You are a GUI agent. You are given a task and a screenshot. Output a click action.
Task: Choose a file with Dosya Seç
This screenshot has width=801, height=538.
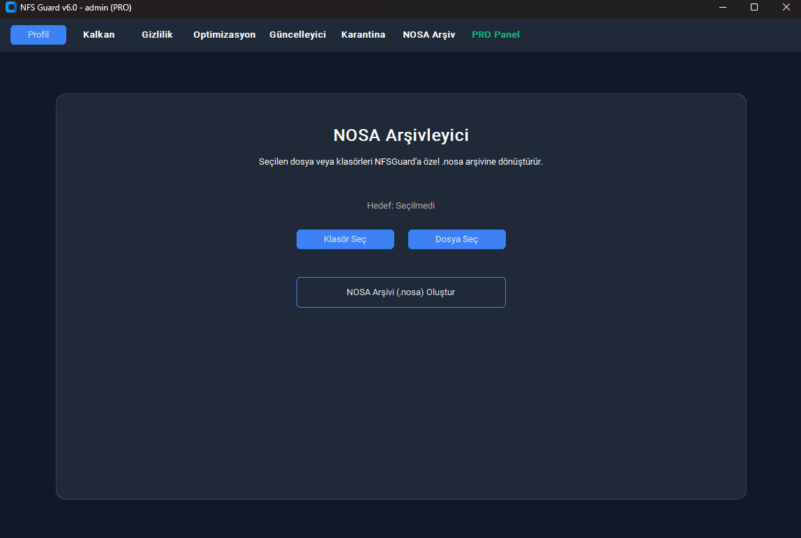point(457,239)
